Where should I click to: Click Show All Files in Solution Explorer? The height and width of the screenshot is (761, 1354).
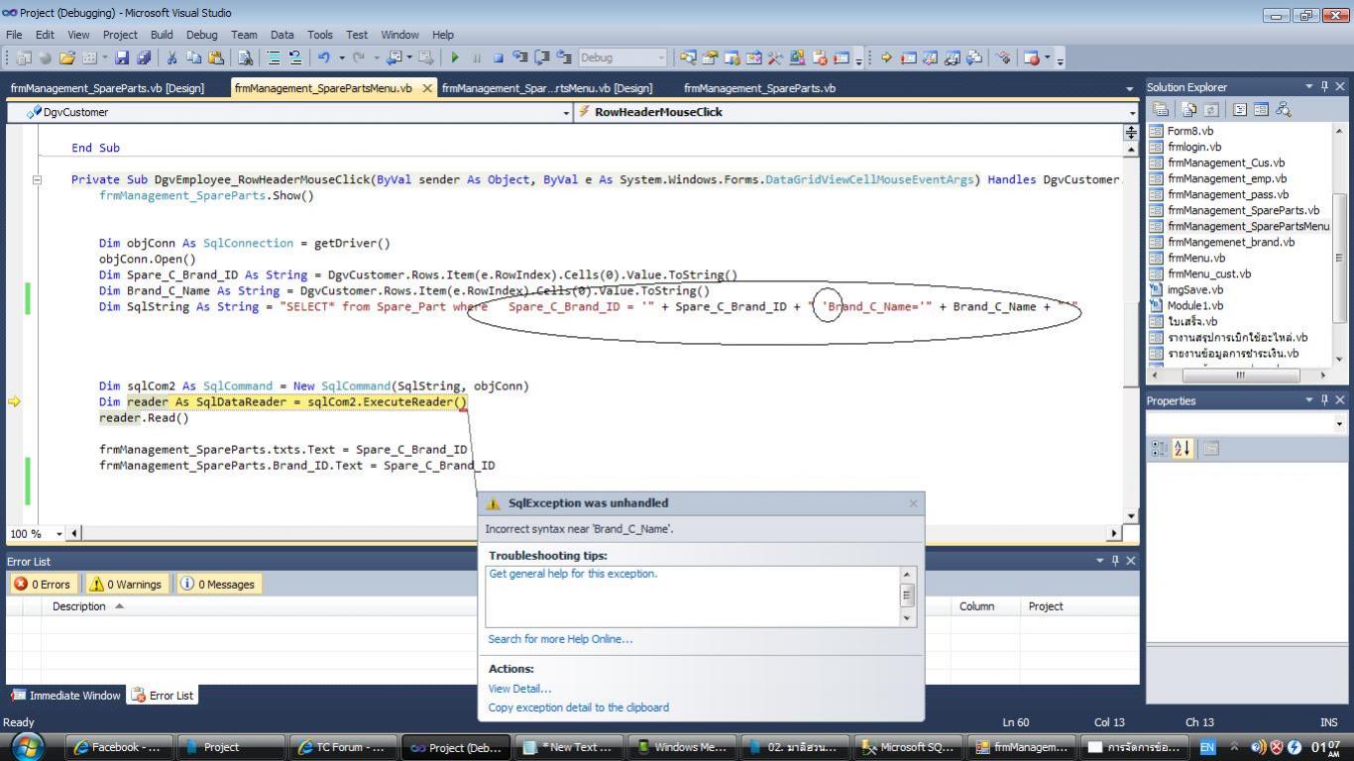point(1189,110)
